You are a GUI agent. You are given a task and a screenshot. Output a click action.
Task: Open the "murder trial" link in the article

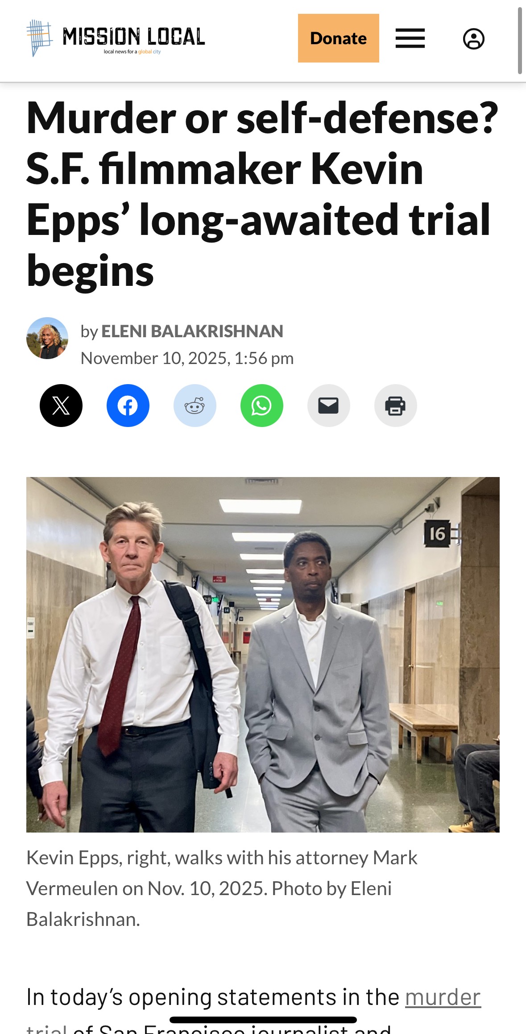click(443, 998)
